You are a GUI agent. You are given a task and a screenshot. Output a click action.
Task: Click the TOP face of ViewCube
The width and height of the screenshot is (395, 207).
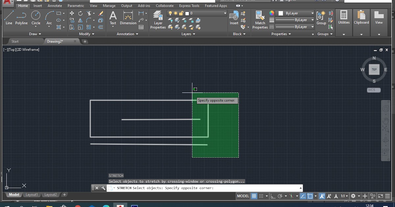click(x=374, y=69)
